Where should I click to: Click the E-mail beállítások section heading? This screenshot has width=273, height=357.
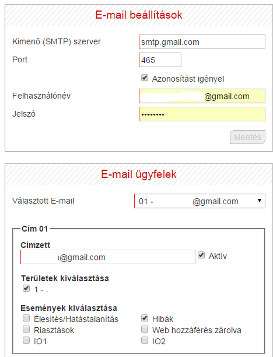tap(139, 15)
